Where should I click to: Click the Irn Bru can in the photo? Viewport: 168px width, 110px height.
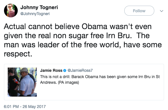pyautogui.click(x=16, y=81)
